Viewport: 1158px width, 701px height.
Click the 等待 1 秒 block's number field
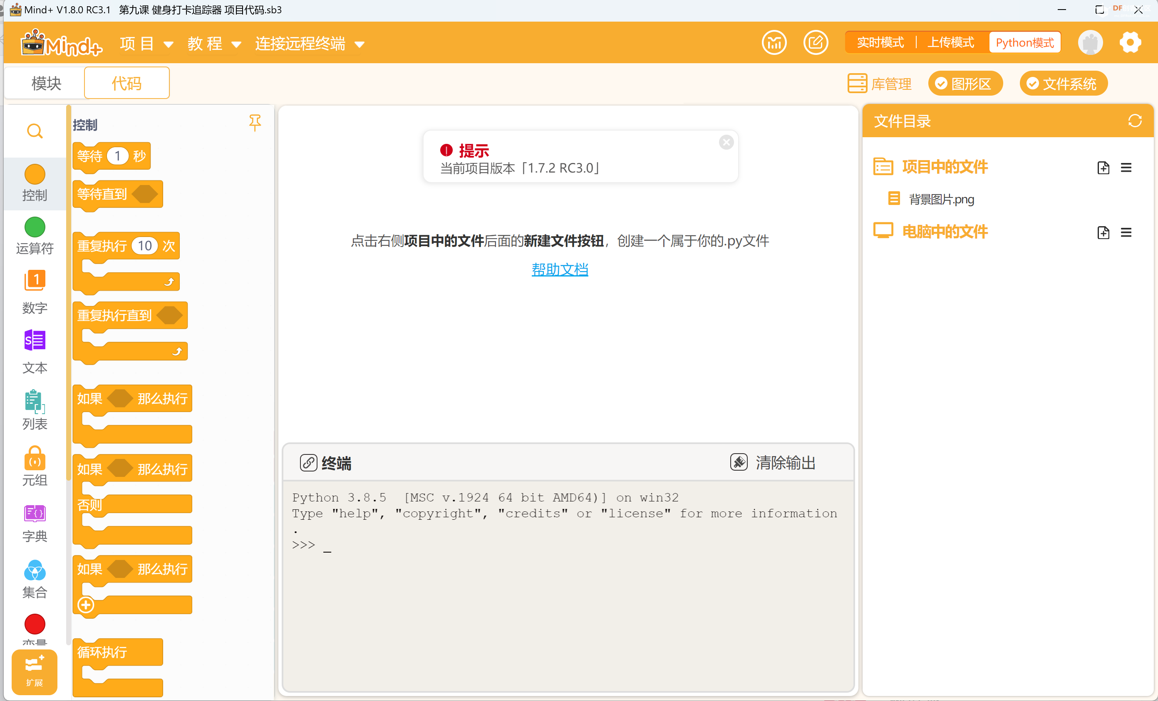tap(117, 156)
